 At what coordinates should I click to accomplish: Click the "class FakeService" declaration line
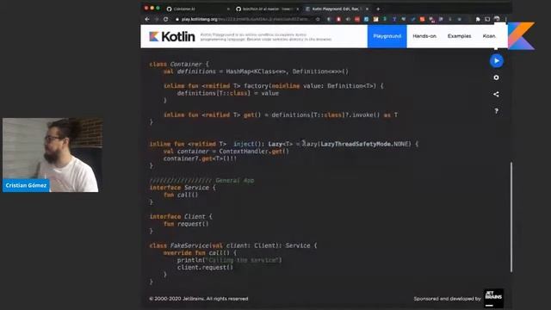tap(233, 245)
